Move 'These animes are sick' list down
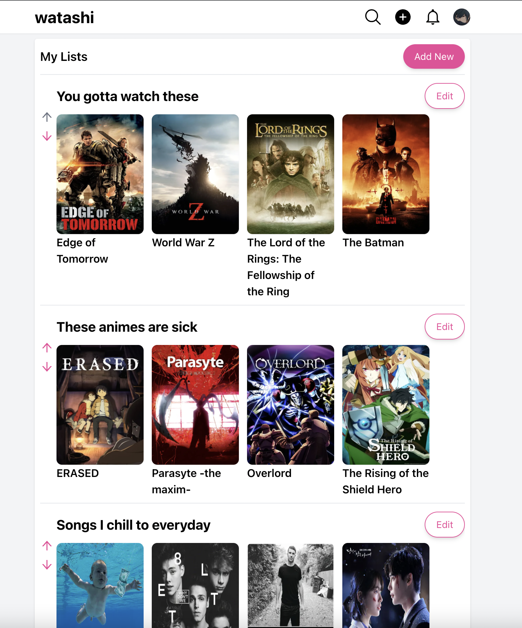 (47, 367)
